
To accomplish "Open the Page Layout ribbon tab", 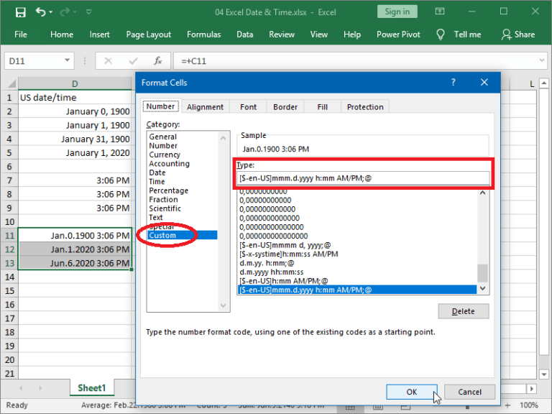I will (148, 34).
